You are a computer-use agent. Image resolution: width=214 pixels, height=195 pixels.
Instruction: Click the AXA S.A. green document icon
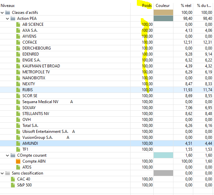[x=18, y=30]
